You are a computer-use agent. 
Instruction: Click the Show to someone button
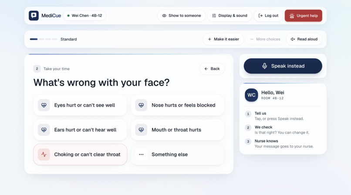click(x=181, y=16)
